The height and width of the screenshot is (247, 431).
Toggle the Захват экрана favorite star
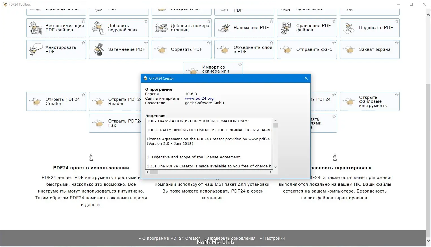pyautogui.click(x=397, y=43)
